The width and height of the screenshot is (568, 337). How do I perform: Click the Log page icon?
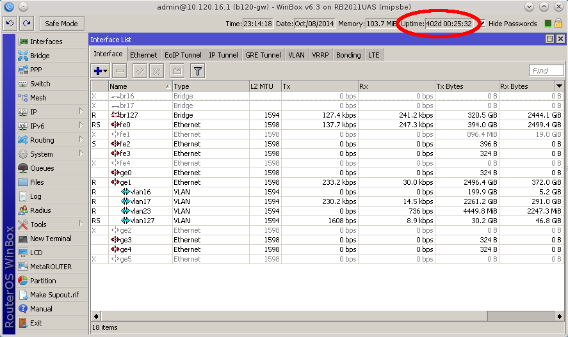pos(23,196)
